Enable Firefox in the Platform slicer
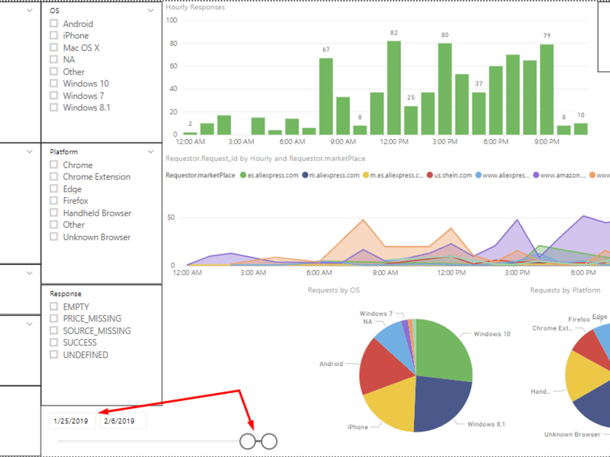 (54, 201)
